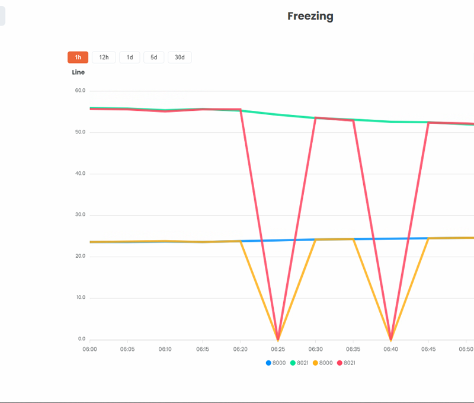Click the red 8021 legend marker

(339, 362)
